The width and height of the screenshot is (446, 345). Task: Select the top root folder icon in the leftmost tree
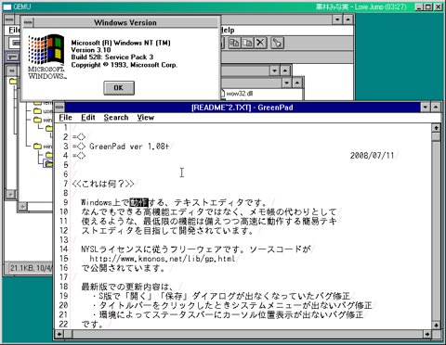13,82
